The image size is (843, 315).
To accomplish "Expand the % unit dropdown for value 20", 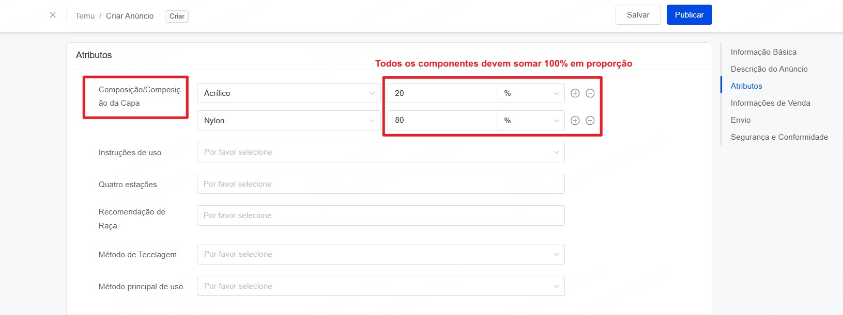I will pyautogui.click(x=530, y=93).
